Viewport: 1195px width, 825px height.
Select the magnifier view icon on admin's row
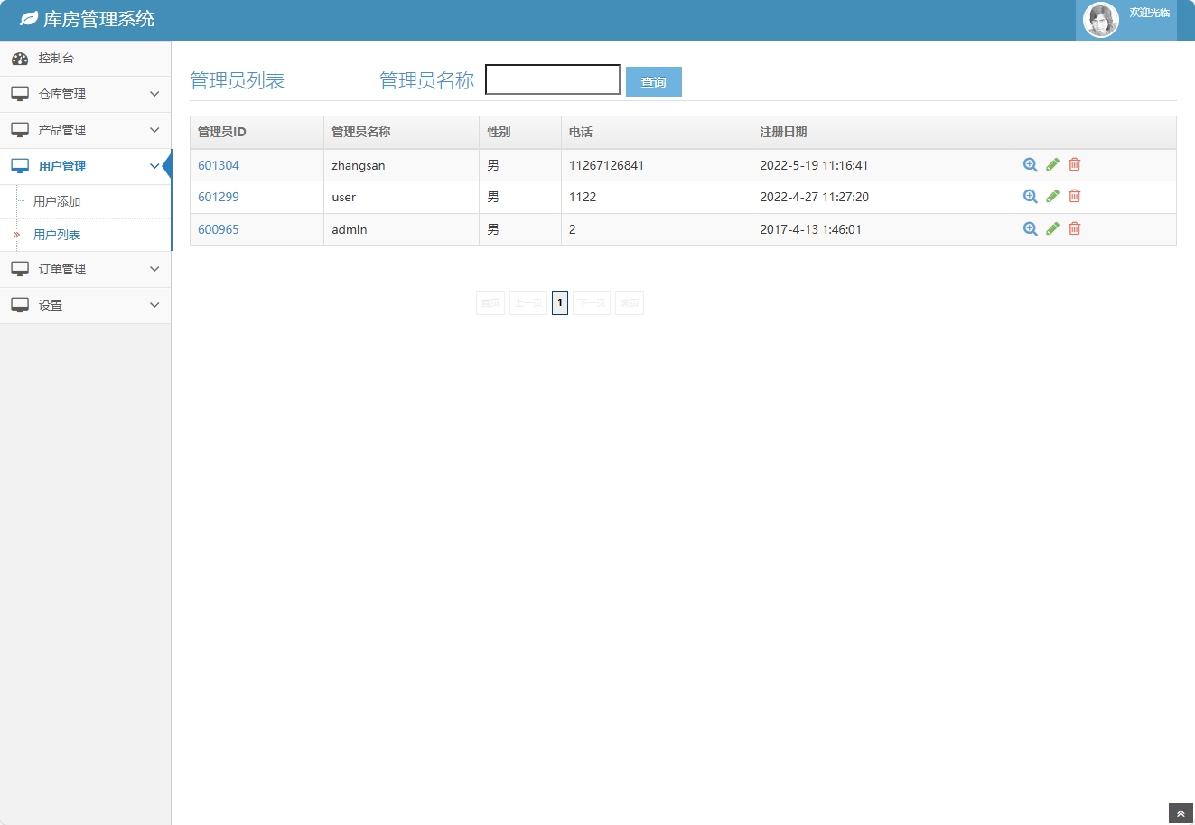[1030, 228]
